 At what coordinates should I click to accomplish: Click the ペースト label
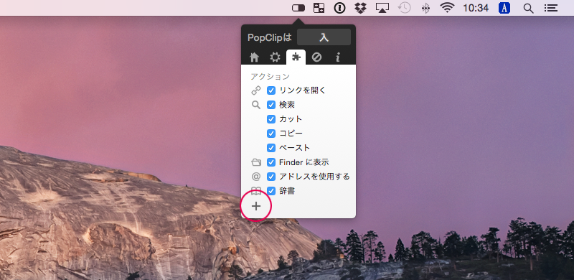295,148
